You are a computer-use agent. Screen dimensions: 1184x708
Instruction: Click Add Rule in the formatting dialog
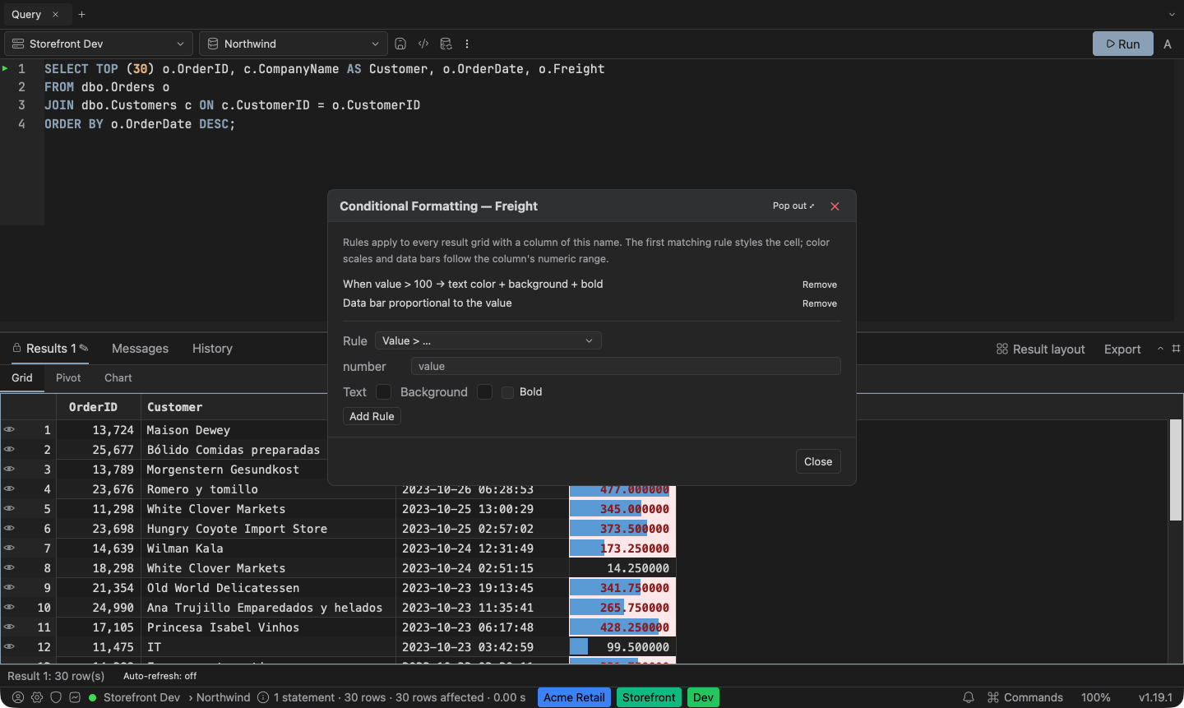[x=372, y=416]
